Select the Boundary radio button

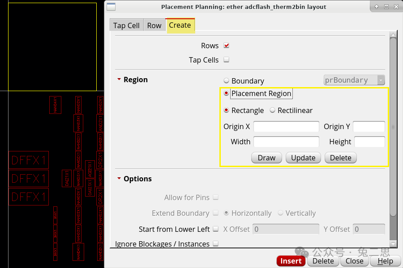coord(226,80)
